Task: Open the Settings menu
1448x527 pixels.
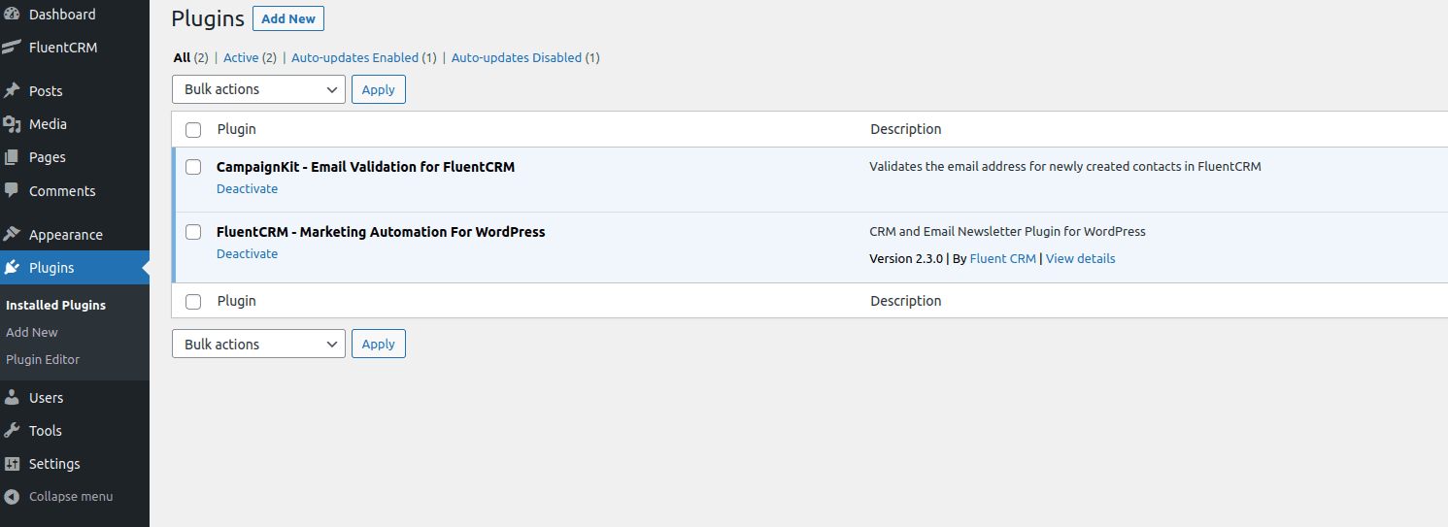Action: (75, 464)
